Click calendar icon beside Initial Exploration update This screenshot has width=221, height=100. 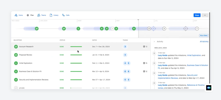[x=154, y=53]
